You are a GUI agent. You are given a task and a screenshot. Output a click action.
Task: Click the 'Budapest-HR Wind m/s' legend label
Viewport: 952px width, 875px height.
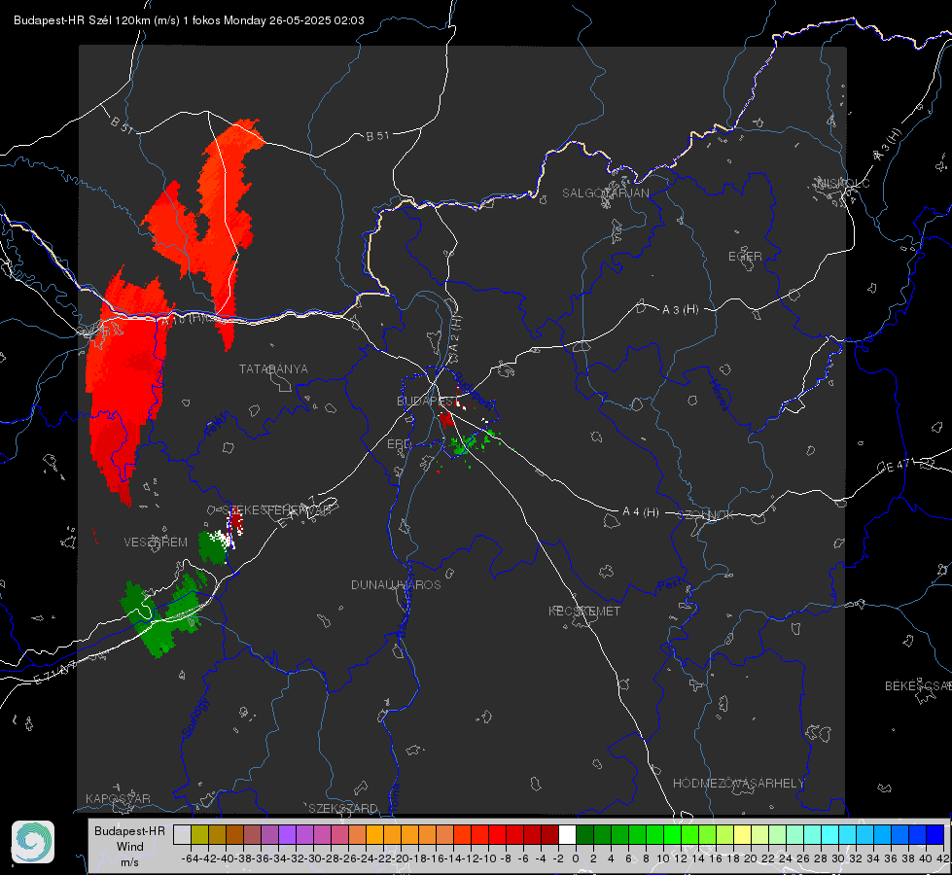[129, 846]
